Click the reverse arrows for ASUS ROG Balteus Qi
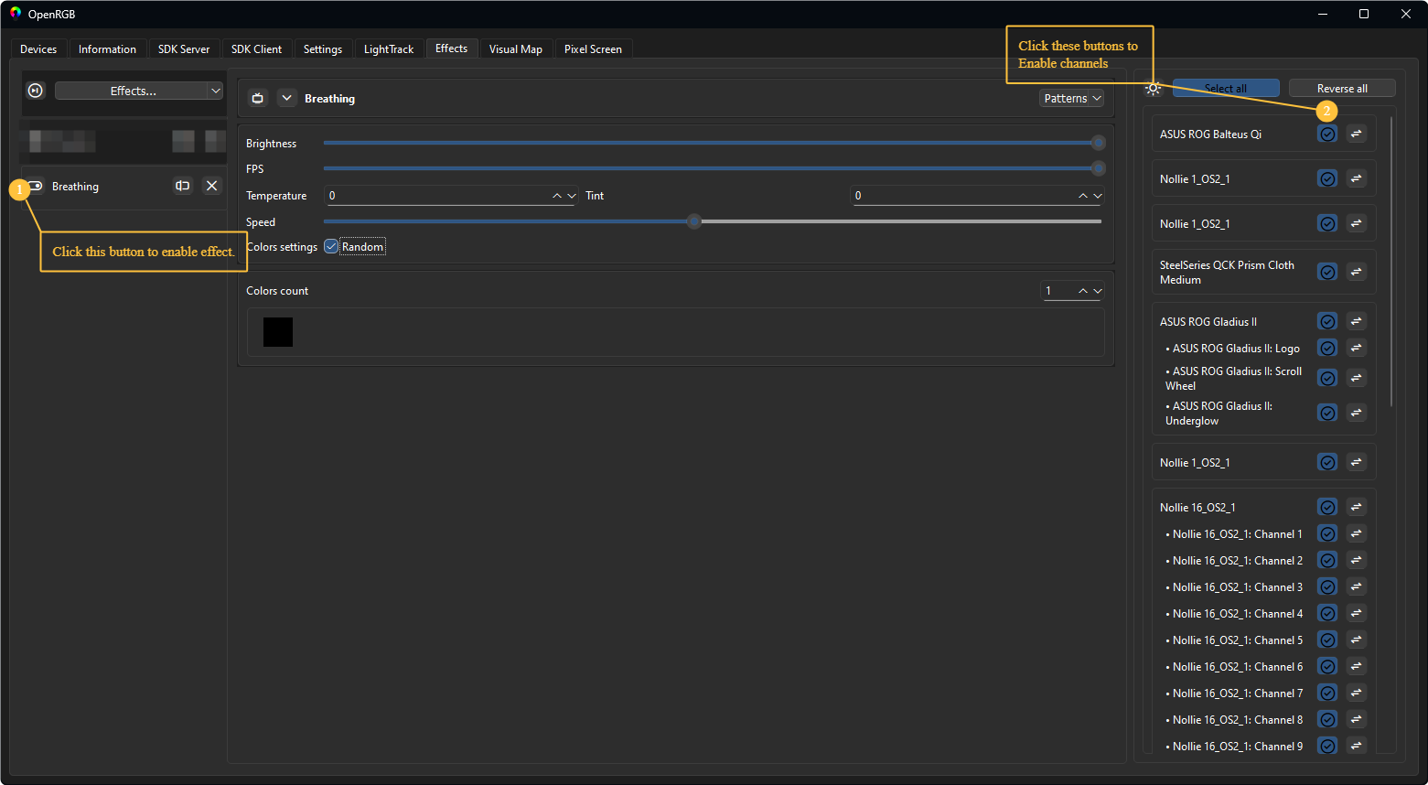Image resolution: width=1428 pixels, height=785 pixels. click(x=1357, y=134)
